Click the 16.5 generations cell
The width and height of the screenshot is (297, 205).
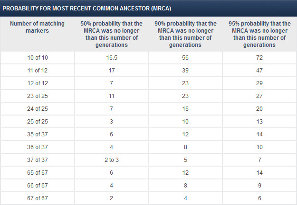(x=112, y=58)
